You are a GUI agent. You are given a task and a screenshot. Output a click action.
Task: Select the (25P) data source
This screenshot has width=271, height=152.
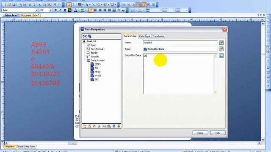(97, 64)
